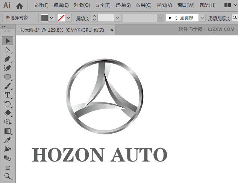Select the Shape Builder tool
Viewport: 238px width, 183px height.
point(8,122)
